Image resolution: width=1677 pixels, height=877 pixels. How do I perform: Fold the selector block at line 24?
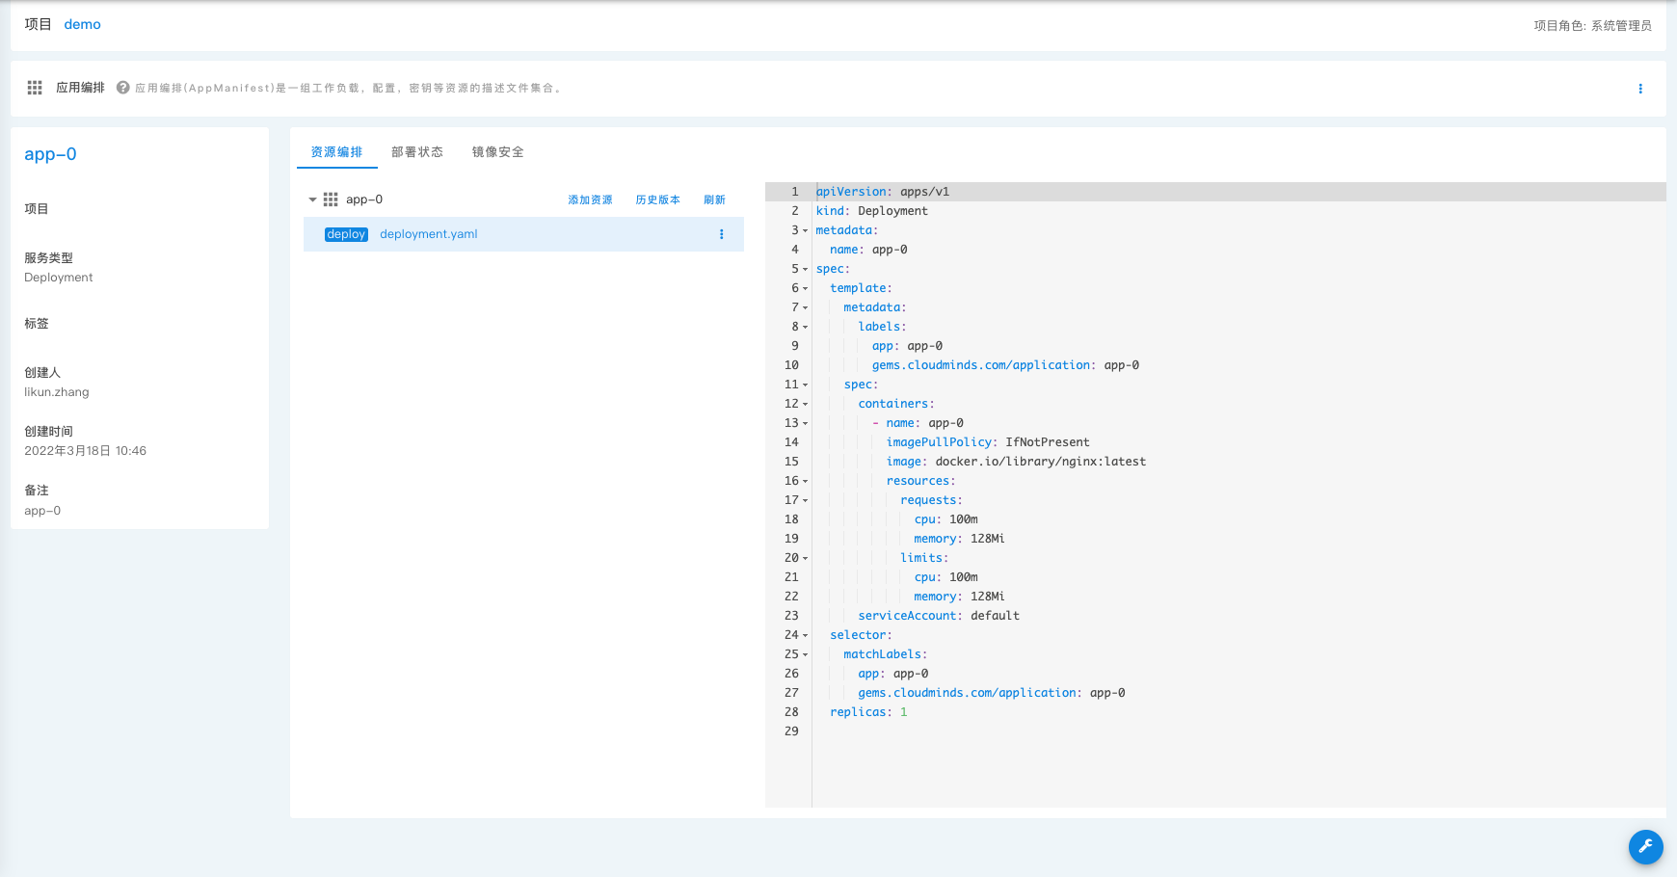point(806,635)
